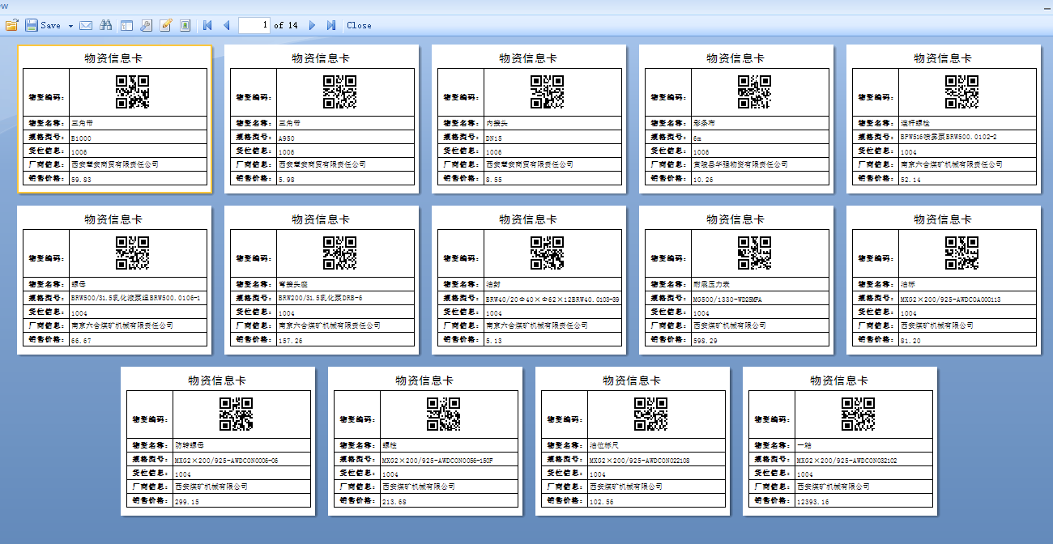The width and height of the screenshot is (1053, 544).
Task: Select the card with spec B1000
Action: [x=115, y=119]
